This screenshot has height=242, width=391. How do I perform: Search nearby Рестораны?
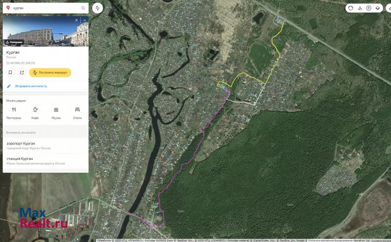coord(14,113)
